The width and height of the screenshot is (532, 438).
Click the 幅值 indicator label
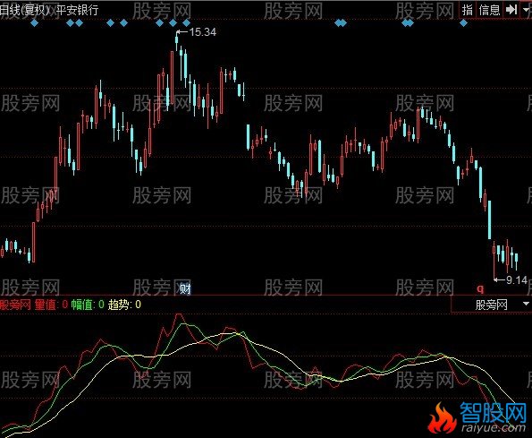click(81, 305)
